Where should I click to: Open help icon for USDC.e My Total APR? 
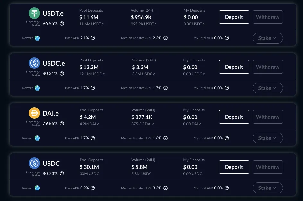[227, 88]
